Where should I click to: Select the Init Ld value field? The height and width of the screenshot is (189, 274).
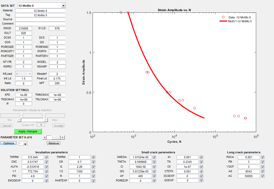(24, 79)
